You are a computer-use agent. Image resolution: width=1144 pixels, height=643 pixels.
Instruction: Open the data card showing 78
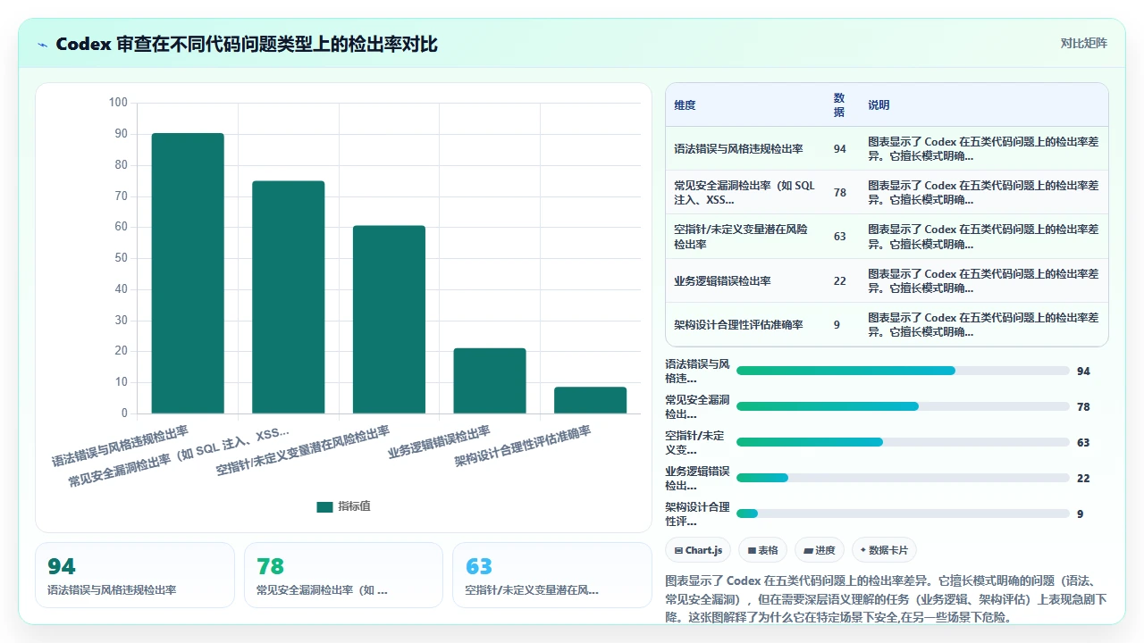point(343,575)
